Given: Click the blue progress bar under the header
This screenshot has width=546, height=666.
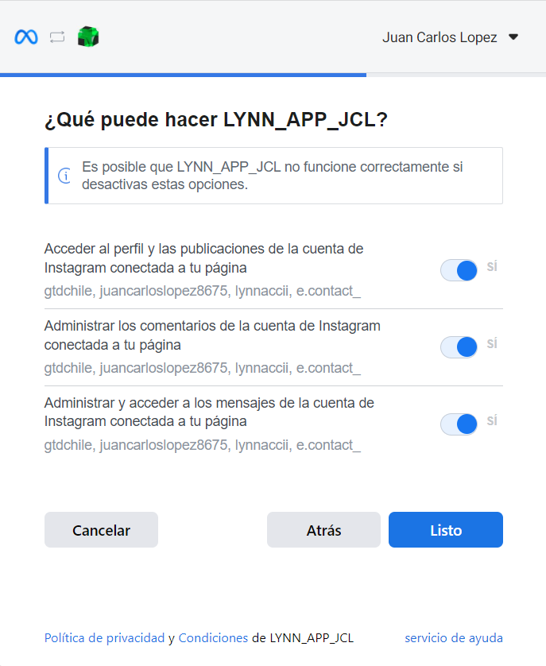Looking at the screenshot, I should click(183, 75).
